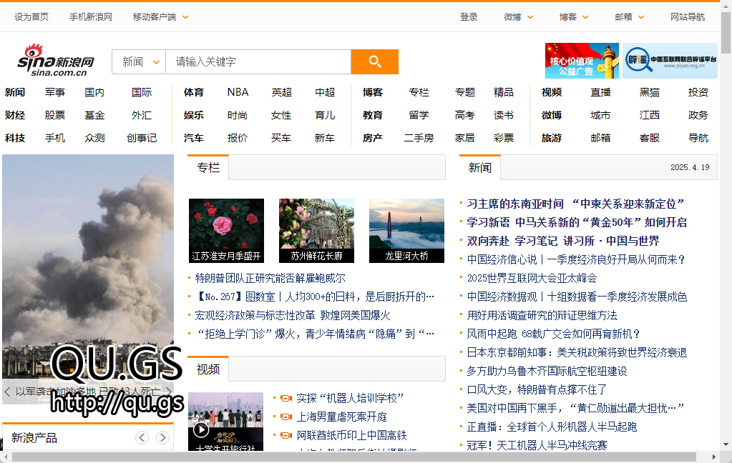This screenshot has width=732, height=463.
Task: Open 汽车 navigation link
Action: click(194, 138)
